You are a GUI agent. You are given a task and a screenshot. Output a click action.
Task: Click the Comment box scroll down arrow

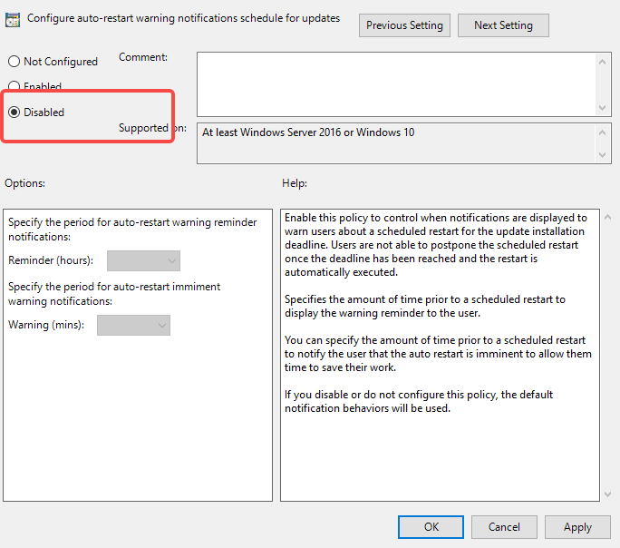(x=602, y=108)
